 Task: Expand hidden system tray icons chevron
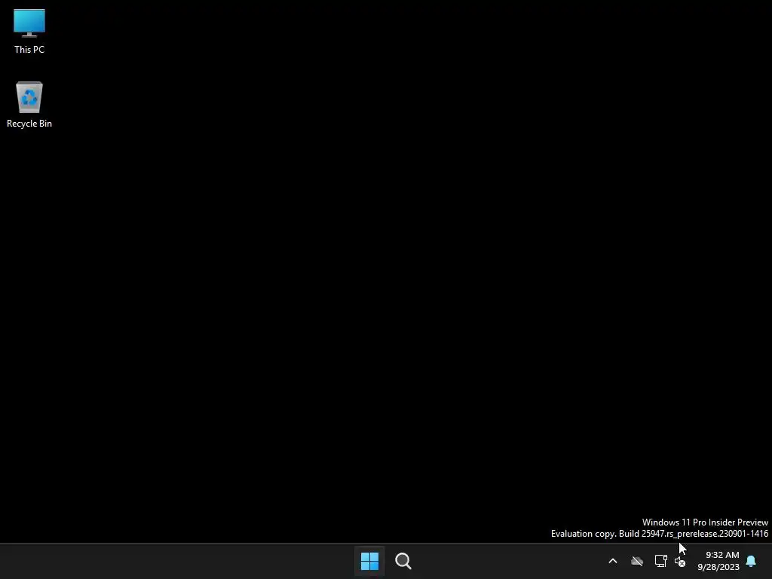tap(613, 561)
